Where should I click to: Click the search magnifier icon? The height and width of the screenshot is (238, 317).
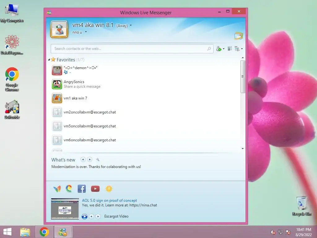tap(209, 49)
